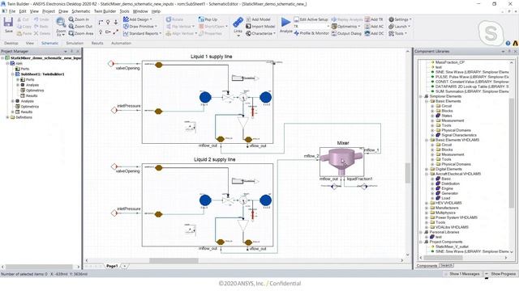
Task: Select SubSheet1: TwinBuilder1 in the project tree
Action: [x=42, y=74]
